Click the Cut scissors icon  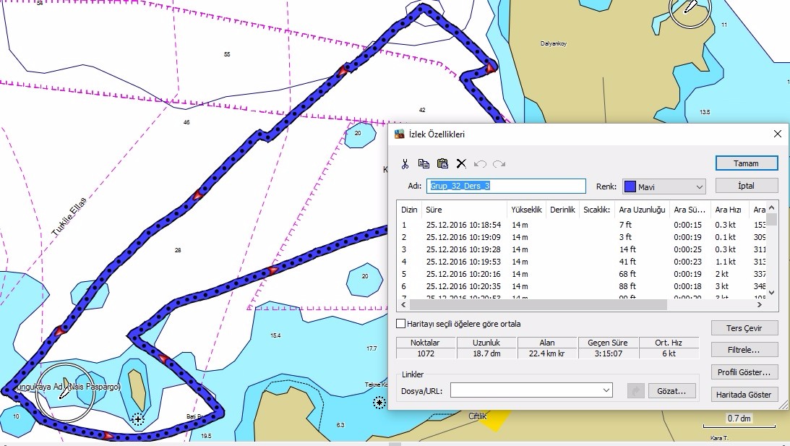[x=405, y=164]
